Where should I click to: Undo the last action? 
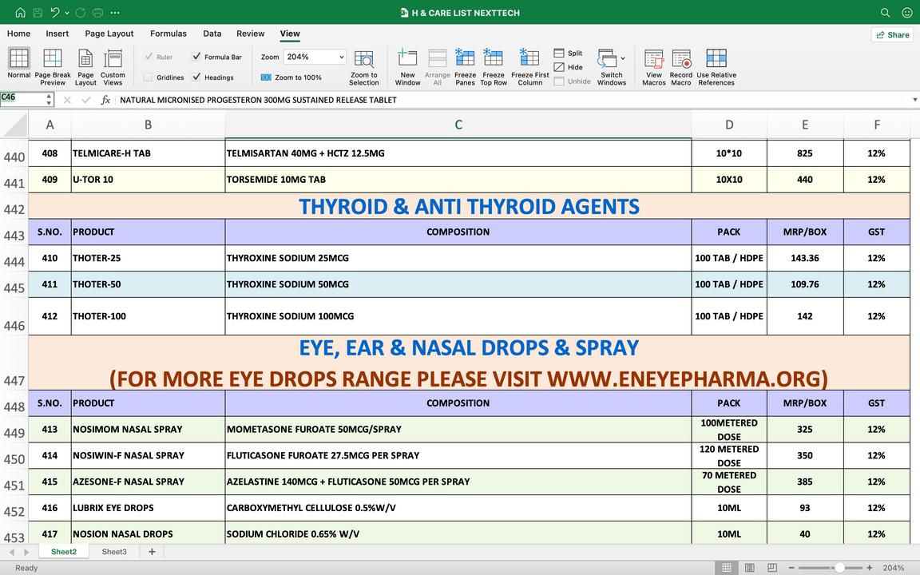pos(55,12)
